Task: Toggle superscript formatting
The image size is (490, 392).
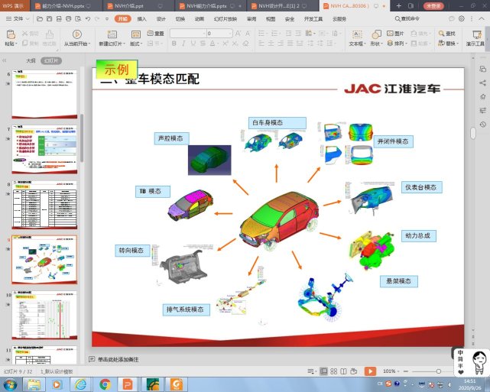Action: click(x=226, y=44)
